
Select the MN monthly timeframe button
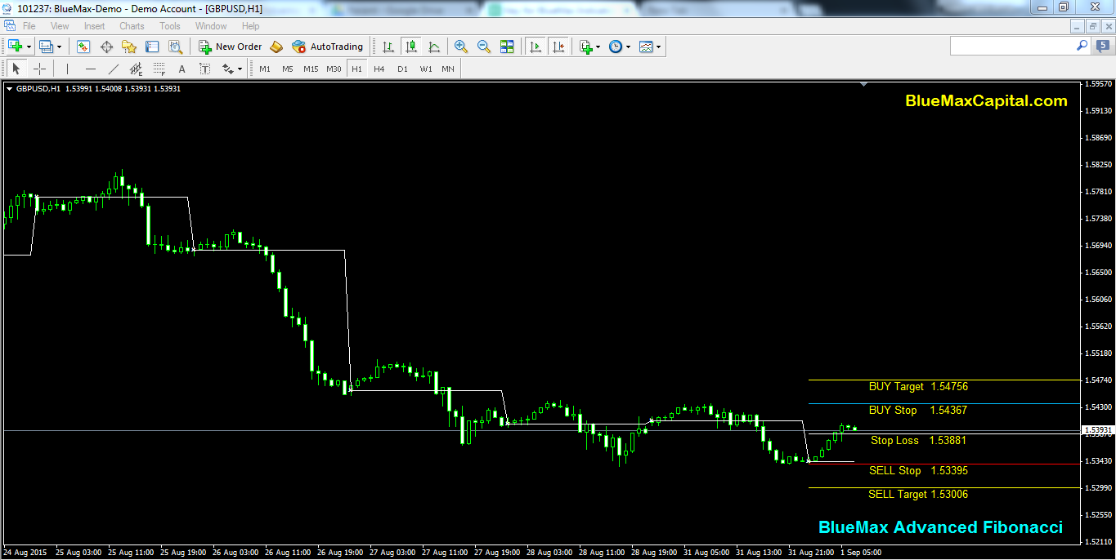click(x=448, y=69)
